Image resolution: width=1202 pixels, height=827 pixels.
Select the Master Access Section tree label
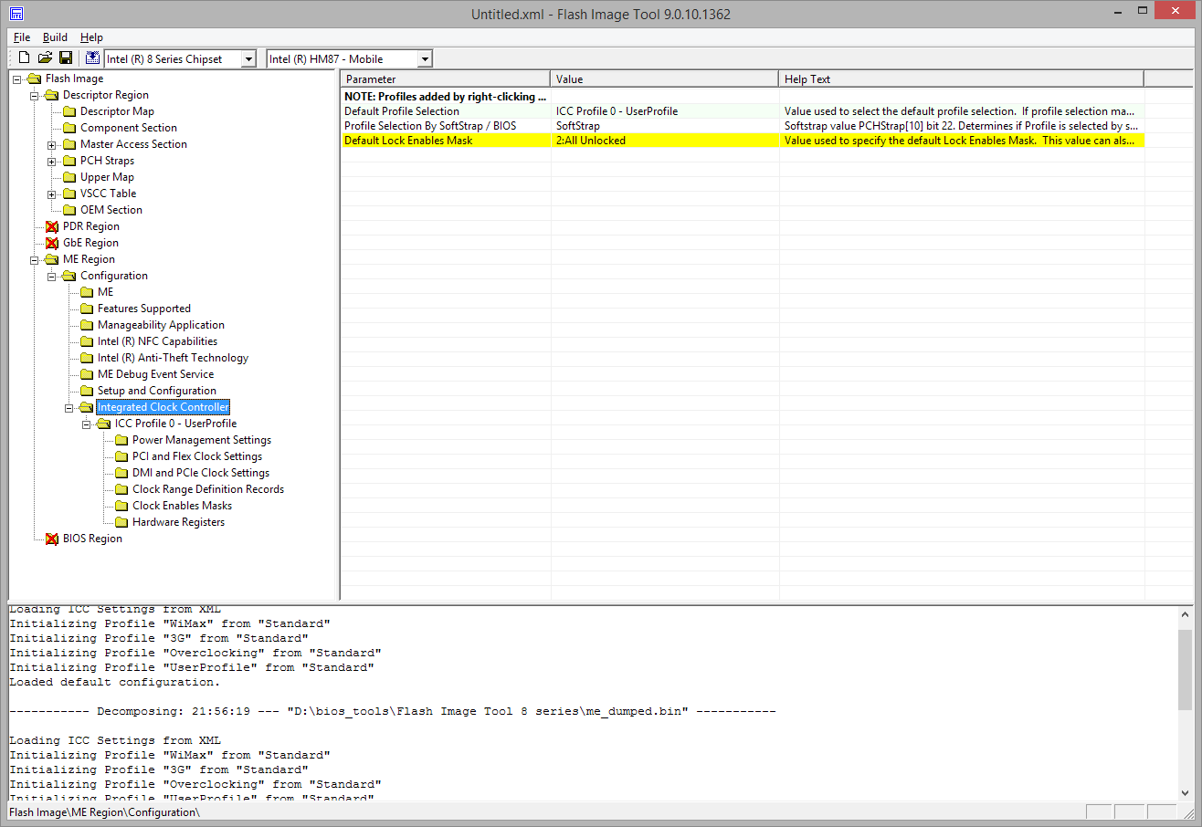click(133, 144)
